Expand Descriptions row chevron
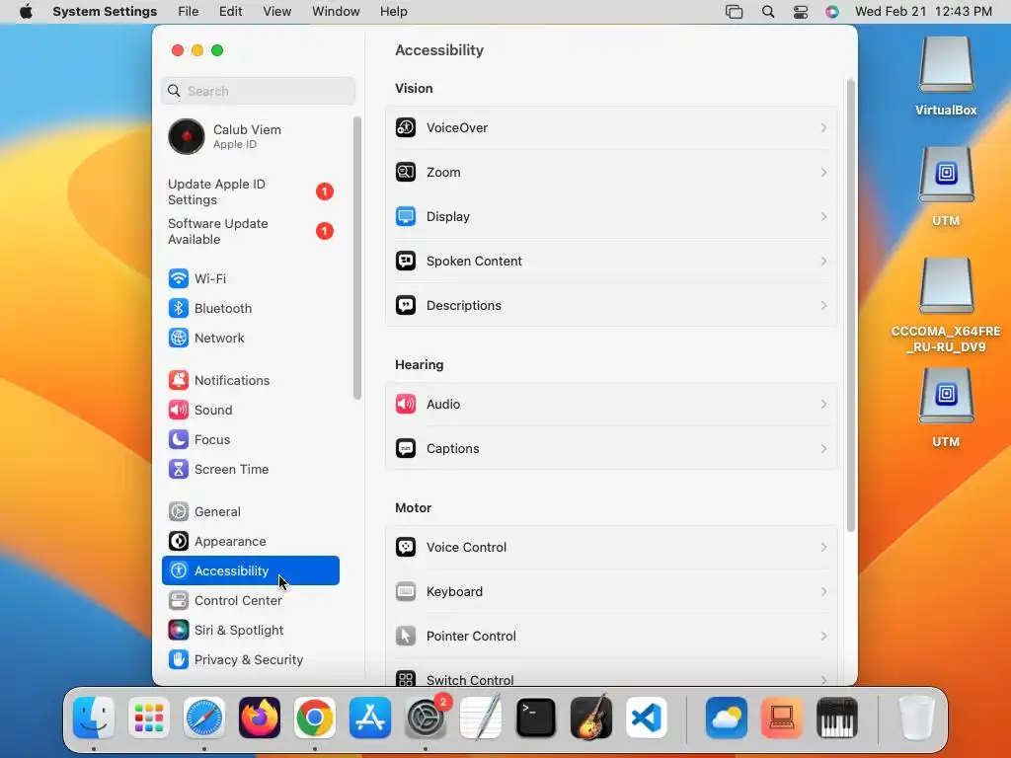Screen dimensions: 1011x758 point(823,306)
